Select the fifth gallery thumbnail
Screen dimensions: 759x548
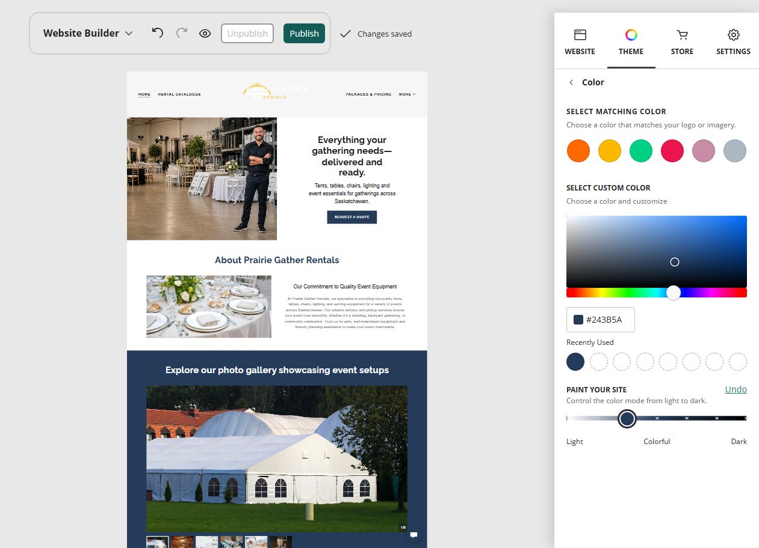(x=256, y=542)
